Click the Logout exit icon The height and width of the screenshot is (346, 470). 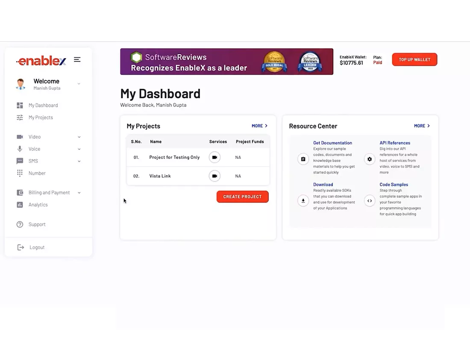tap(21, 247)
